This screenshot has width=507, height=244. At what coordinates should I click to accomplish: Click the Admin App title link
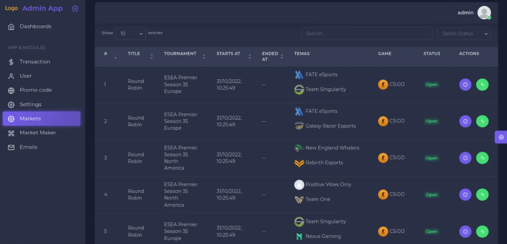tap(42, 8)
